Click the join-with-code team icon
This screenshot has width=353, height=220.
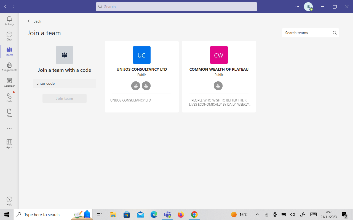pos(65,55)
